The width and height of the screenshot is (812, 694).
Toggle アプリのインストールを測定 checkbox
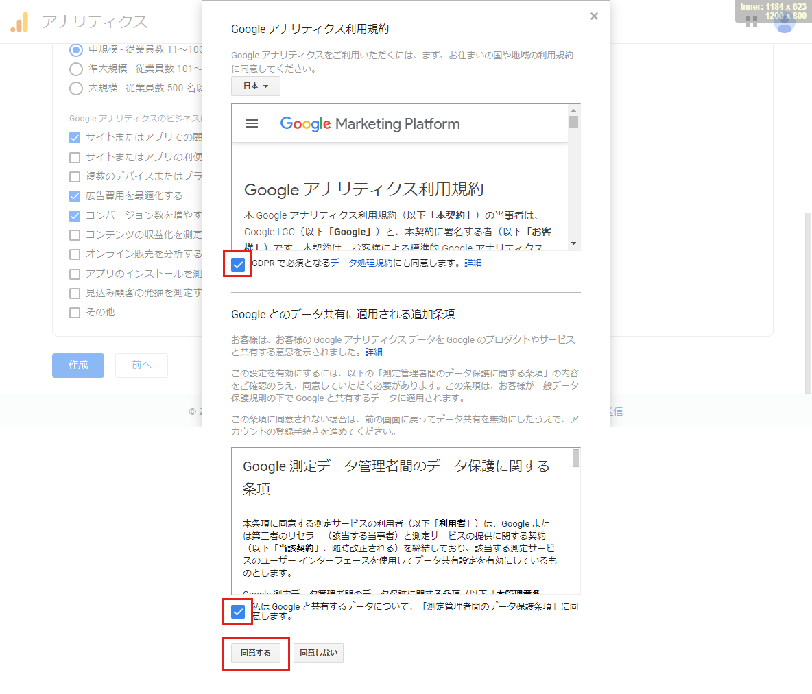pyautogui.click(x=75, y=274)
